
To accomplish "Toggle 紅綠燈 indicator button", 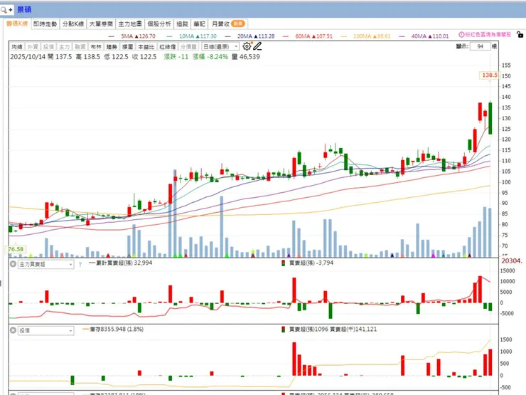I will pyautogui.click(x=167, y=47).
